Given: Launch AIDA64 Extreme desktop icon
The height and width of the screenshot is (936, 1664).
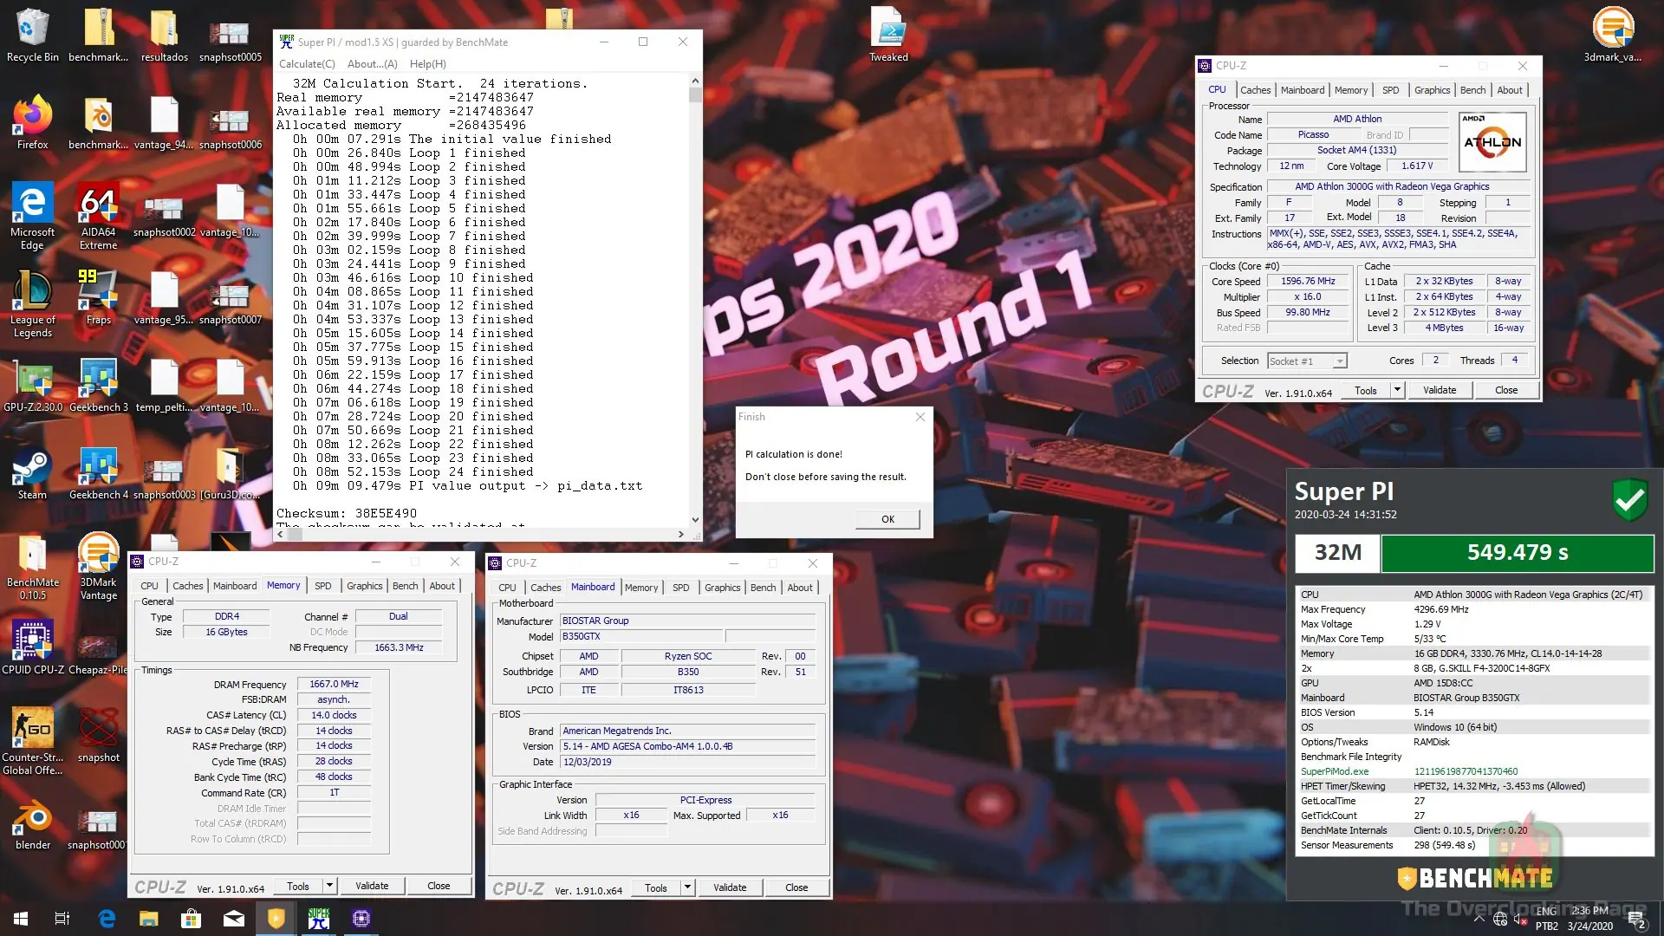Looking at the screenshot, I should coord(98,216).
